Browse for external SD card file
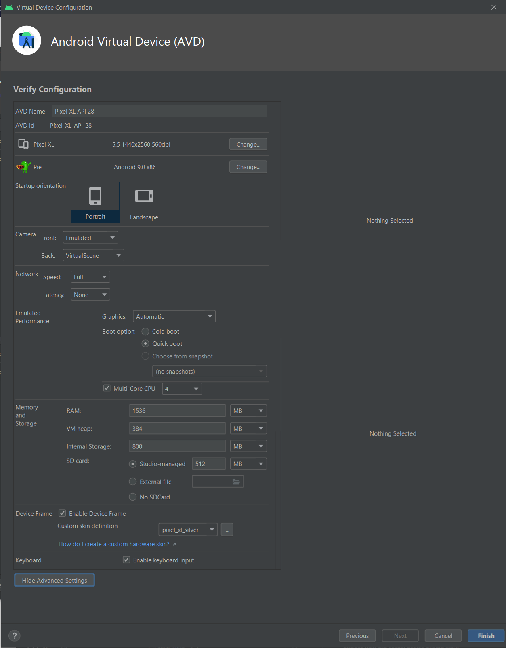Screen dimensions: 506x648 click(x=236, y=482)
